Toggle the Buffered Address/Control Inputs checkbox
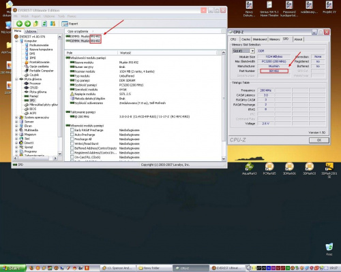The width and height of the screenshot is (341, 272). pos(72,148)
